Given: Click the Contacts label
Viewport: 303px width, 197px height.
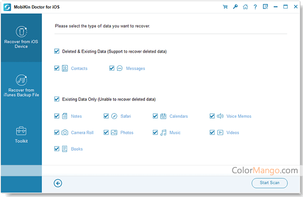Looking at the screenshot, I should pos(79,68).
